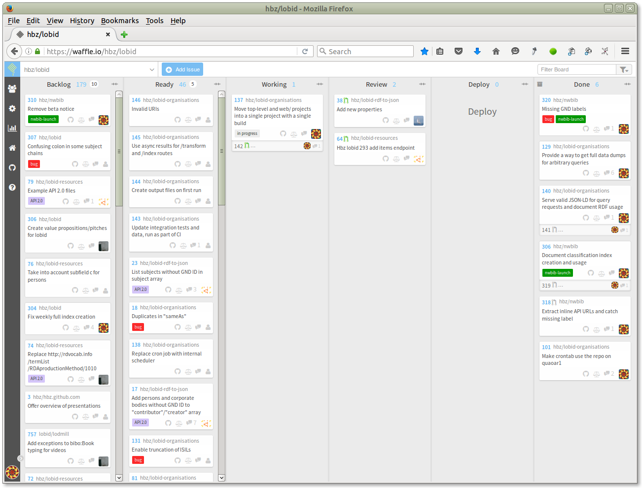Screen dimensions: 642x488
Task: Open the Bookmarks menu
Action: pos(120,21)
